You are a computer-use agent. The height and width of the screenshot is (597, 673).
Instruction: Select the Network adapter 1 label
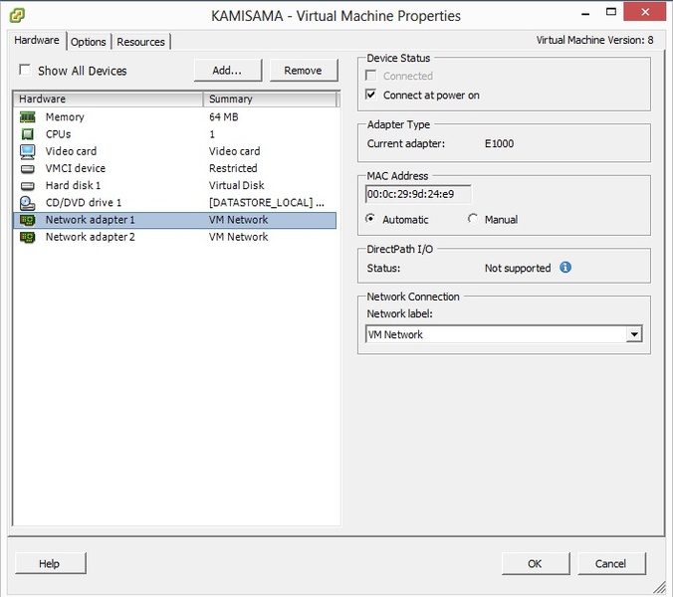[91, 220]
